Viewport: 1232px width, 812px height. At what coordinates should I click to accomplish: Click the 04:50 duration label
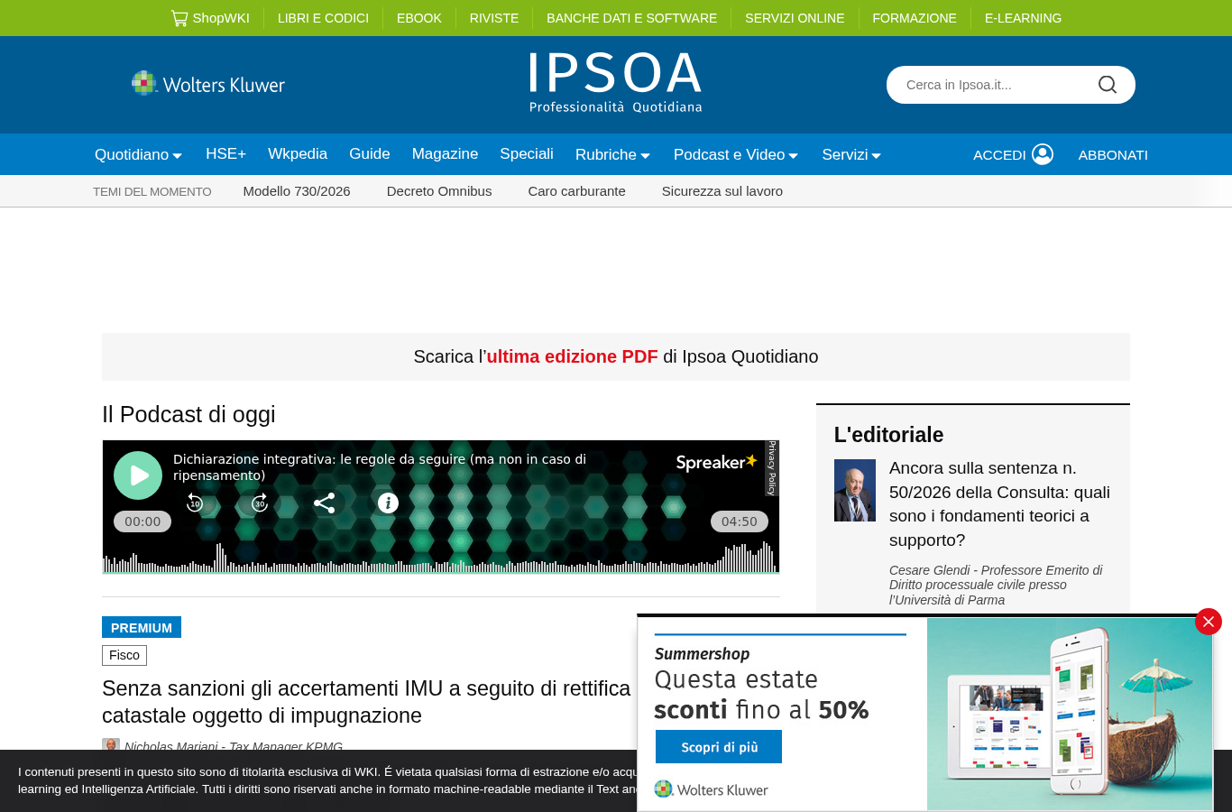tap(740, 521)
